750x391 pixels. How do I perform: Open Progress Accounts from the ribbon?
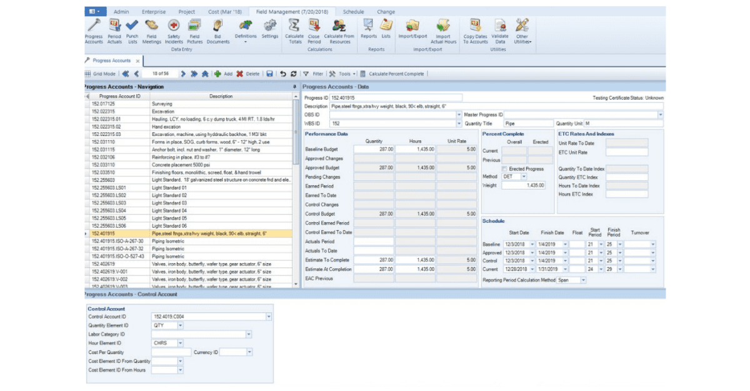(x=94, y=31)
